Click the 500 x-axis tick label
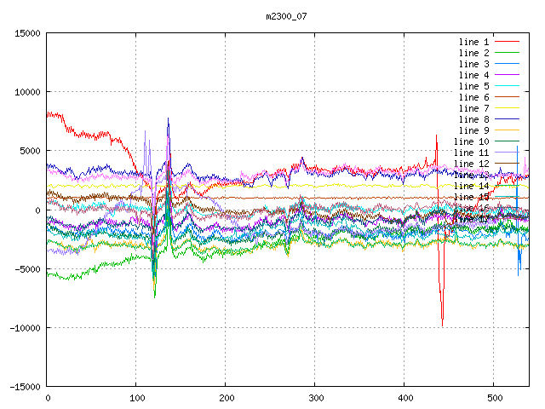The image size is (545, 409). (x=494, y=398)
